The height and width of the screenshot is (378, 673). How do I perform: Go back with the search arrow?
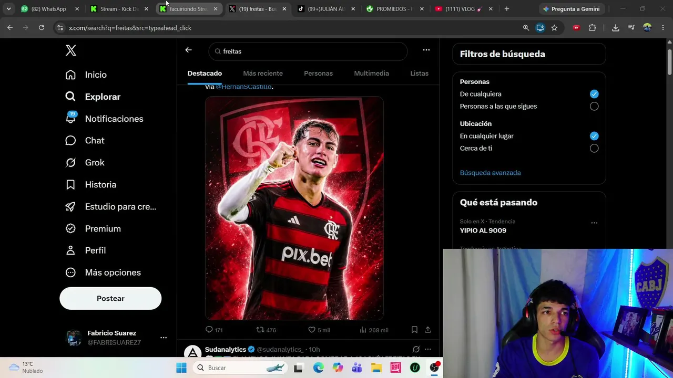click(189, 50)
